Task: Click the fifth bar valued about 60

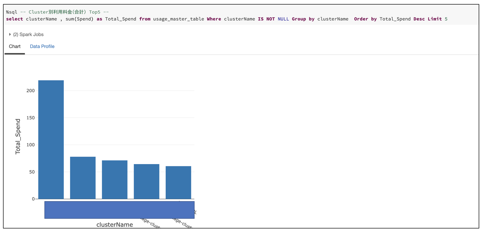Action: click(x=178, y=183)
